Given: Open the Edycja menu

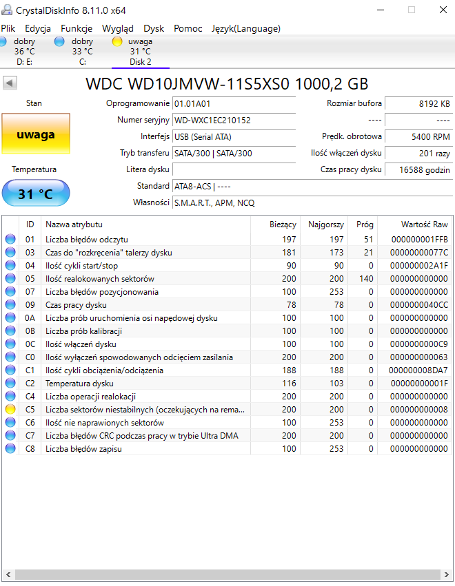Looking at the screenshot, I should [x=38, y=28].
